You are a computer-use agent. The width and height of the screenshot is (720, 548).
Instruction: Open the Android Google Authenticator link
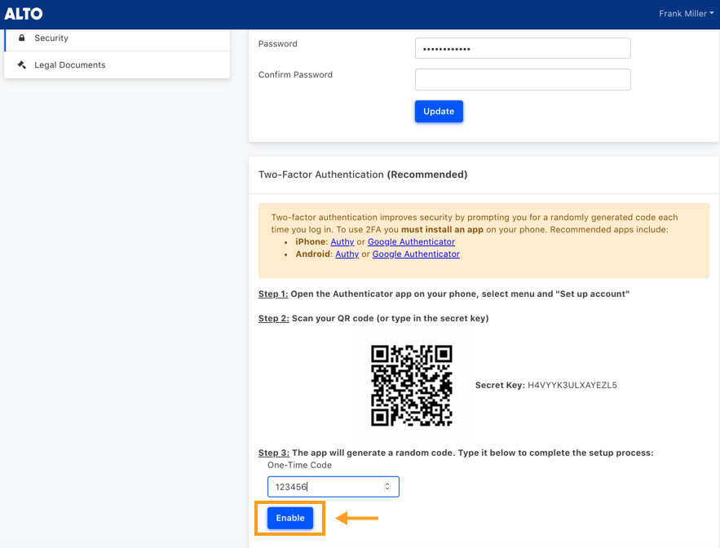[416, 254]
